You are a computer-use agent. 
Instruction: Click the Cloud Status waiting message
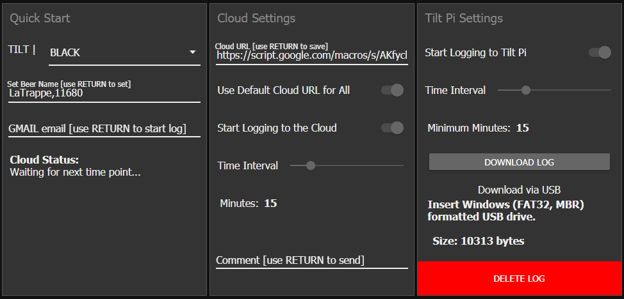click(75, 172)
